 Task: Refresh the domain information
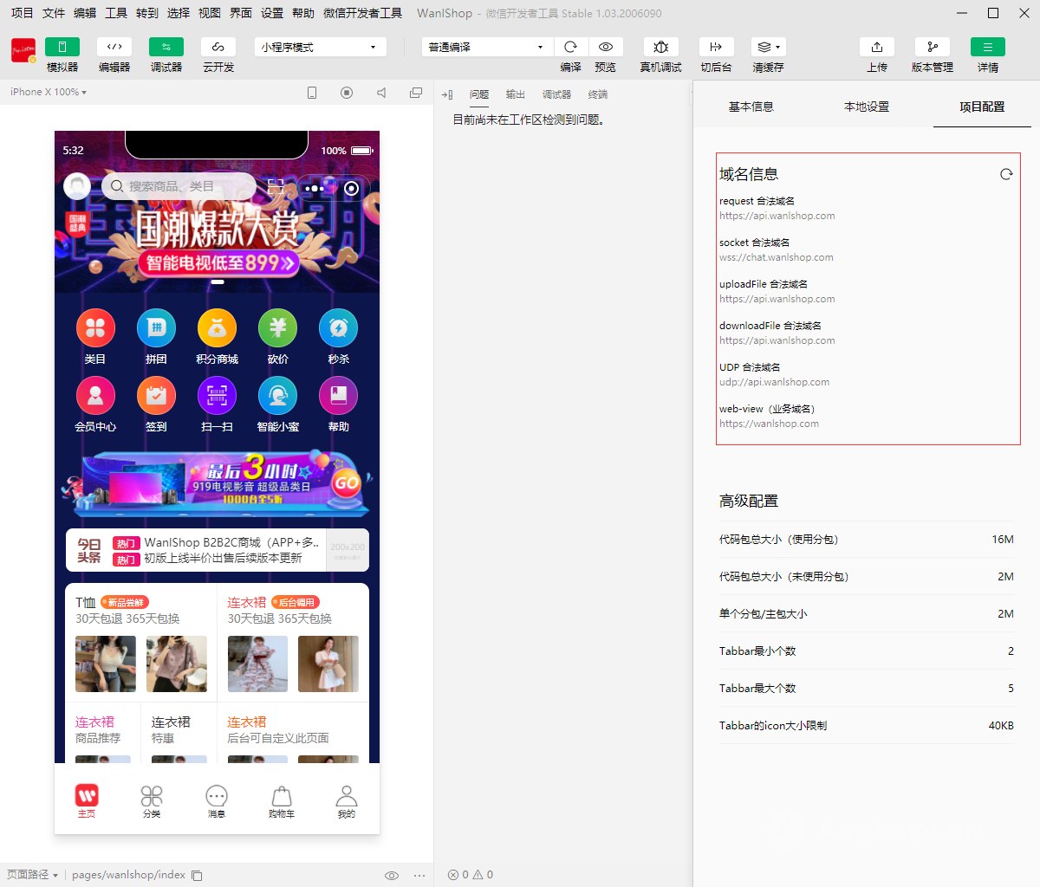tap(1006, 174)
